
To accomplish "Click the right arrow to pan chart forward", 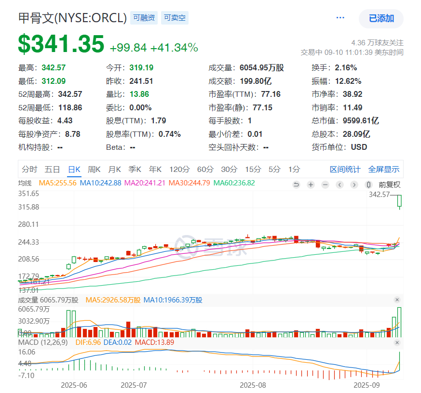I will (354, 184).
